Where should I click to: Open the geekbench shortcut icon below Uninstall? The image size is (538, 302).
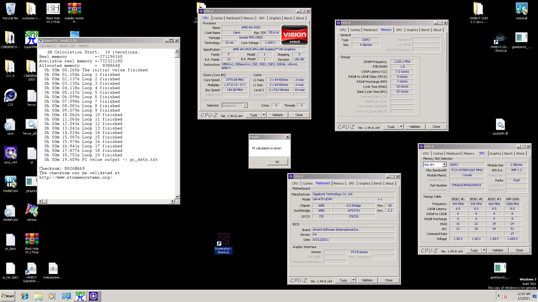click(521, 40)
